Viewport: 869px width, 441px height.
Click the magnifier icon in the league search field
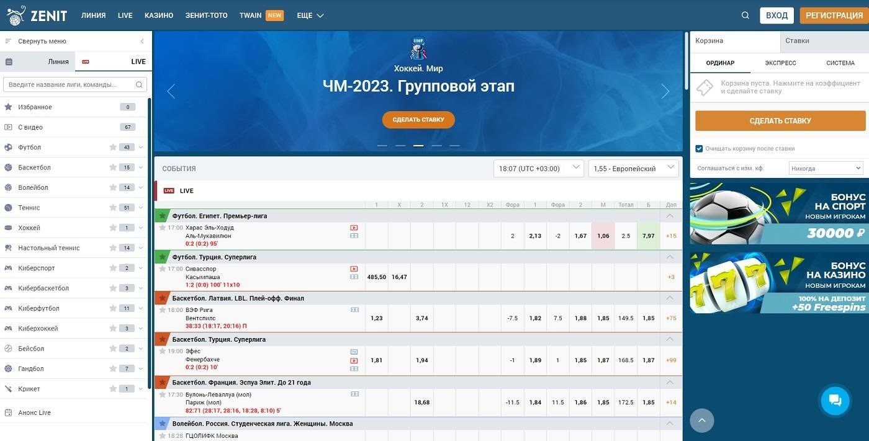139,84
